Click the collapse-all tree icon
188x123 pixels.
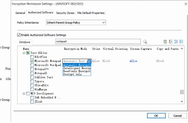tap(181, 41)
